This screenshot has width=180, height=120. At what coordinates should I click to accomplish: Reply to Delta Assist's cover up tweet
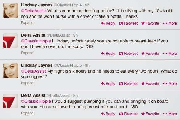point(108,54)
